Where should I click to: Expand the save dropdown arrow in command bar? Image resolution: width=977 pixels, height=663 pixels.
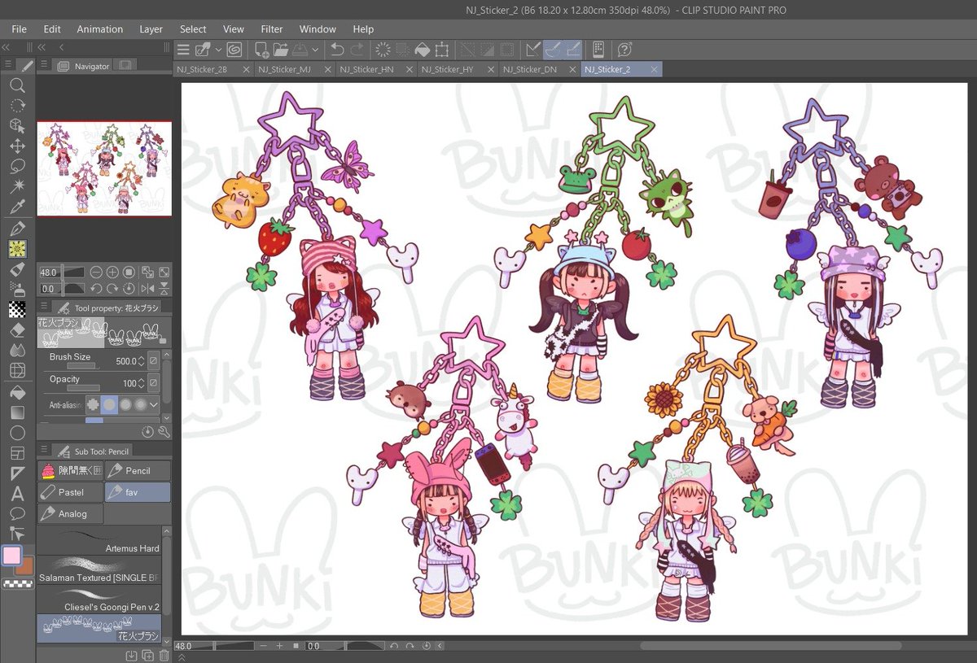point(315,50)
